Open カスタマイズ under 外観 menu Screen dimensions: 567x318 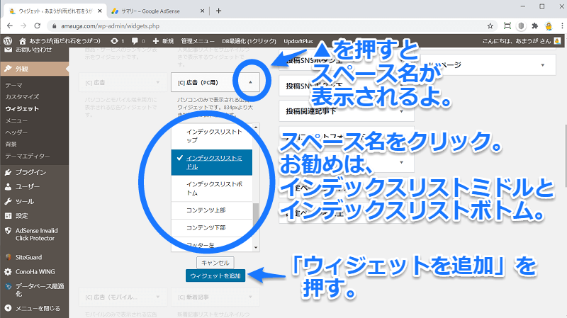tap(21, 96)
